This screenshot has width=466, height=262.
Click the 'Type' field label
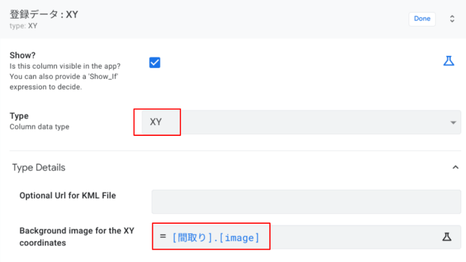point(19,116)
